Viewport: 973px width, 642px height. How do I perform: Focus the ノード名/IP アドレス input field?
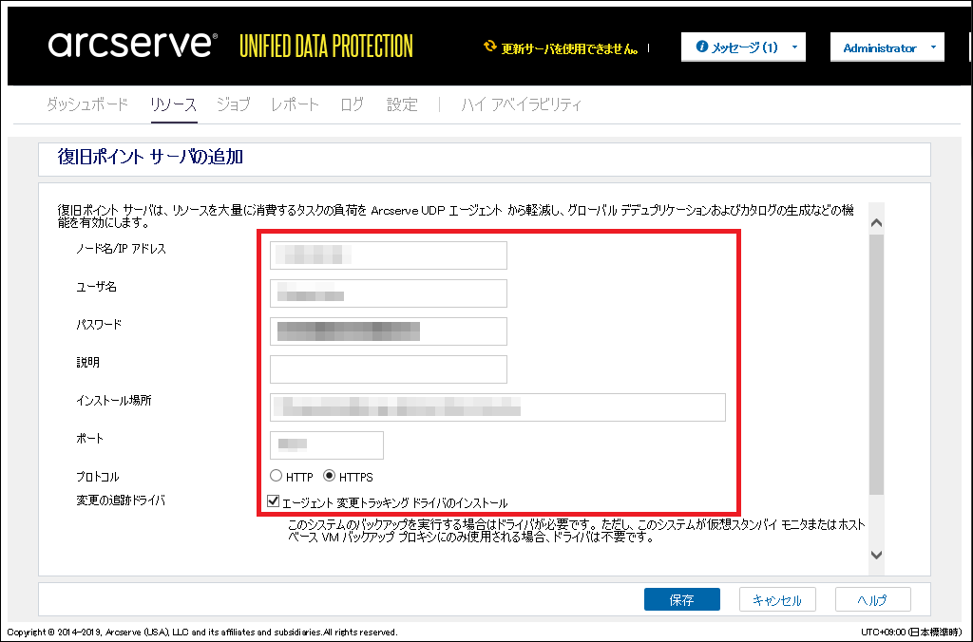389,255
